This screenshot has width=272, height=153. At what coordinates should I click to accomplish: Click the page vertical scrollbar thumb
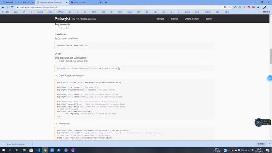271,57
